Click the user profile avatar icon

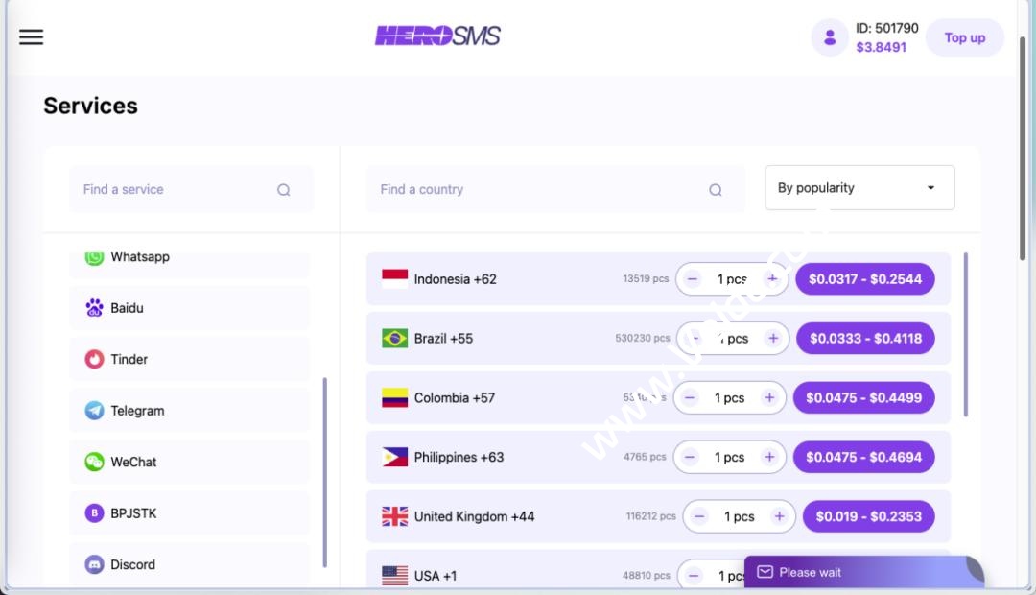point(830,38)
